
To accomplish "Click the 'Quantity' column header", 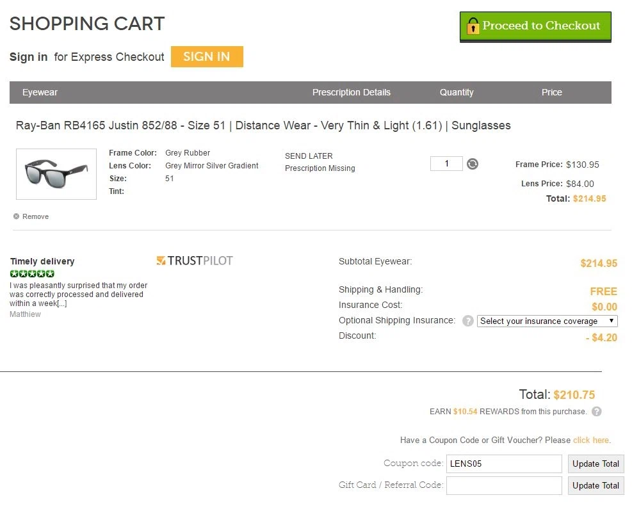I will point(457,92).
